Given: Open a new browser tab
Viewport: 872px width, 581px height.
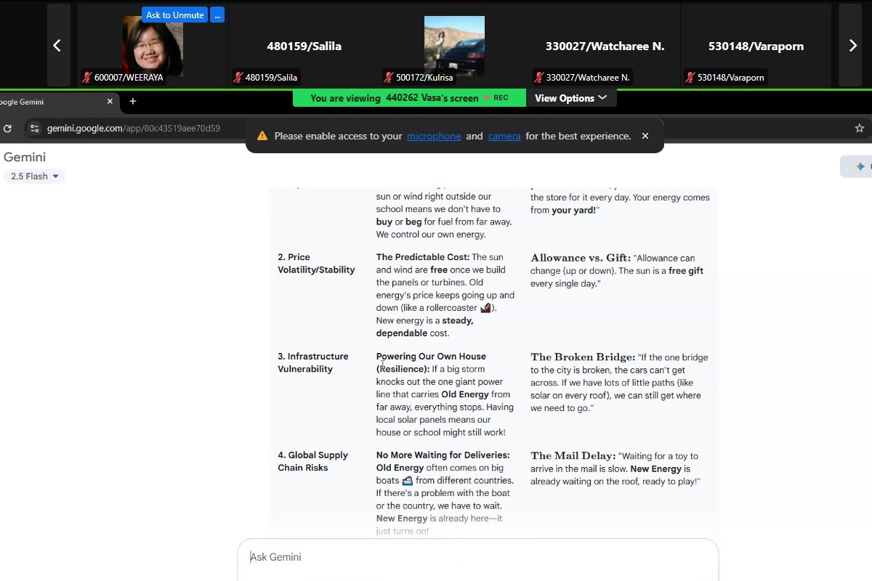Looking at the screenshot, I should 133,102.
